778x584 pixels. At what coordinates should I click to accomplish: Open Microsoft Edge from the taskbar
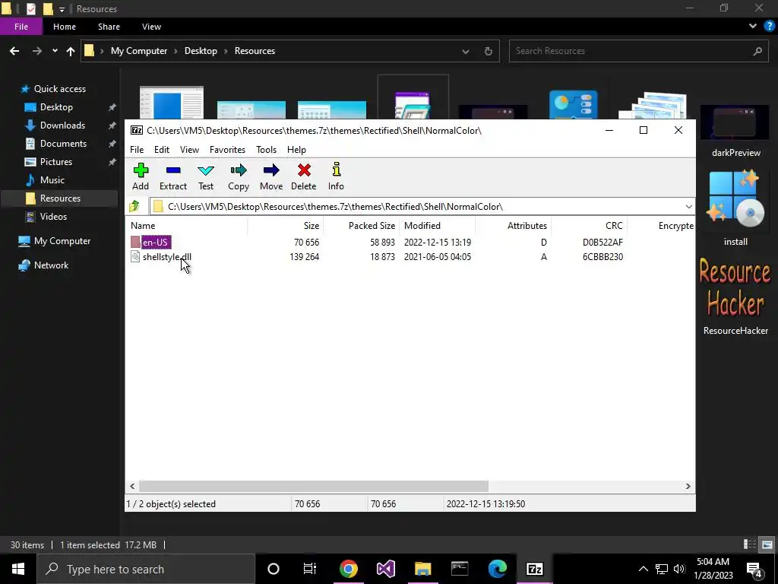497,569
